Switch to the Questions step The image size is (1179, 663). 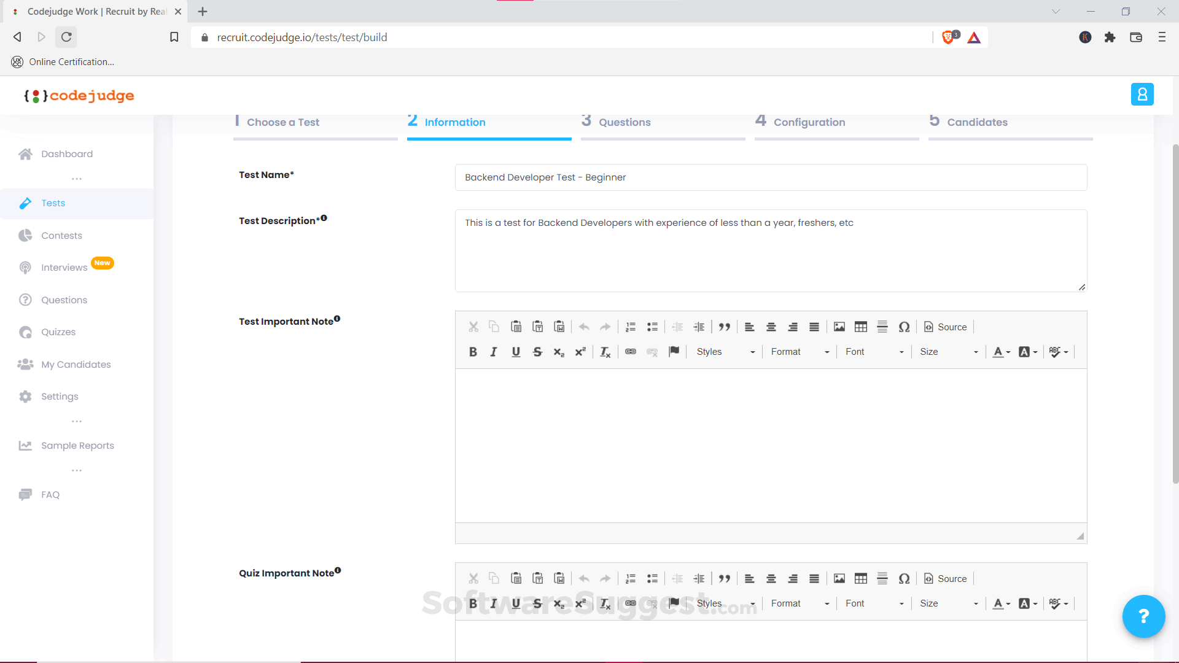(x=624, y=122)
